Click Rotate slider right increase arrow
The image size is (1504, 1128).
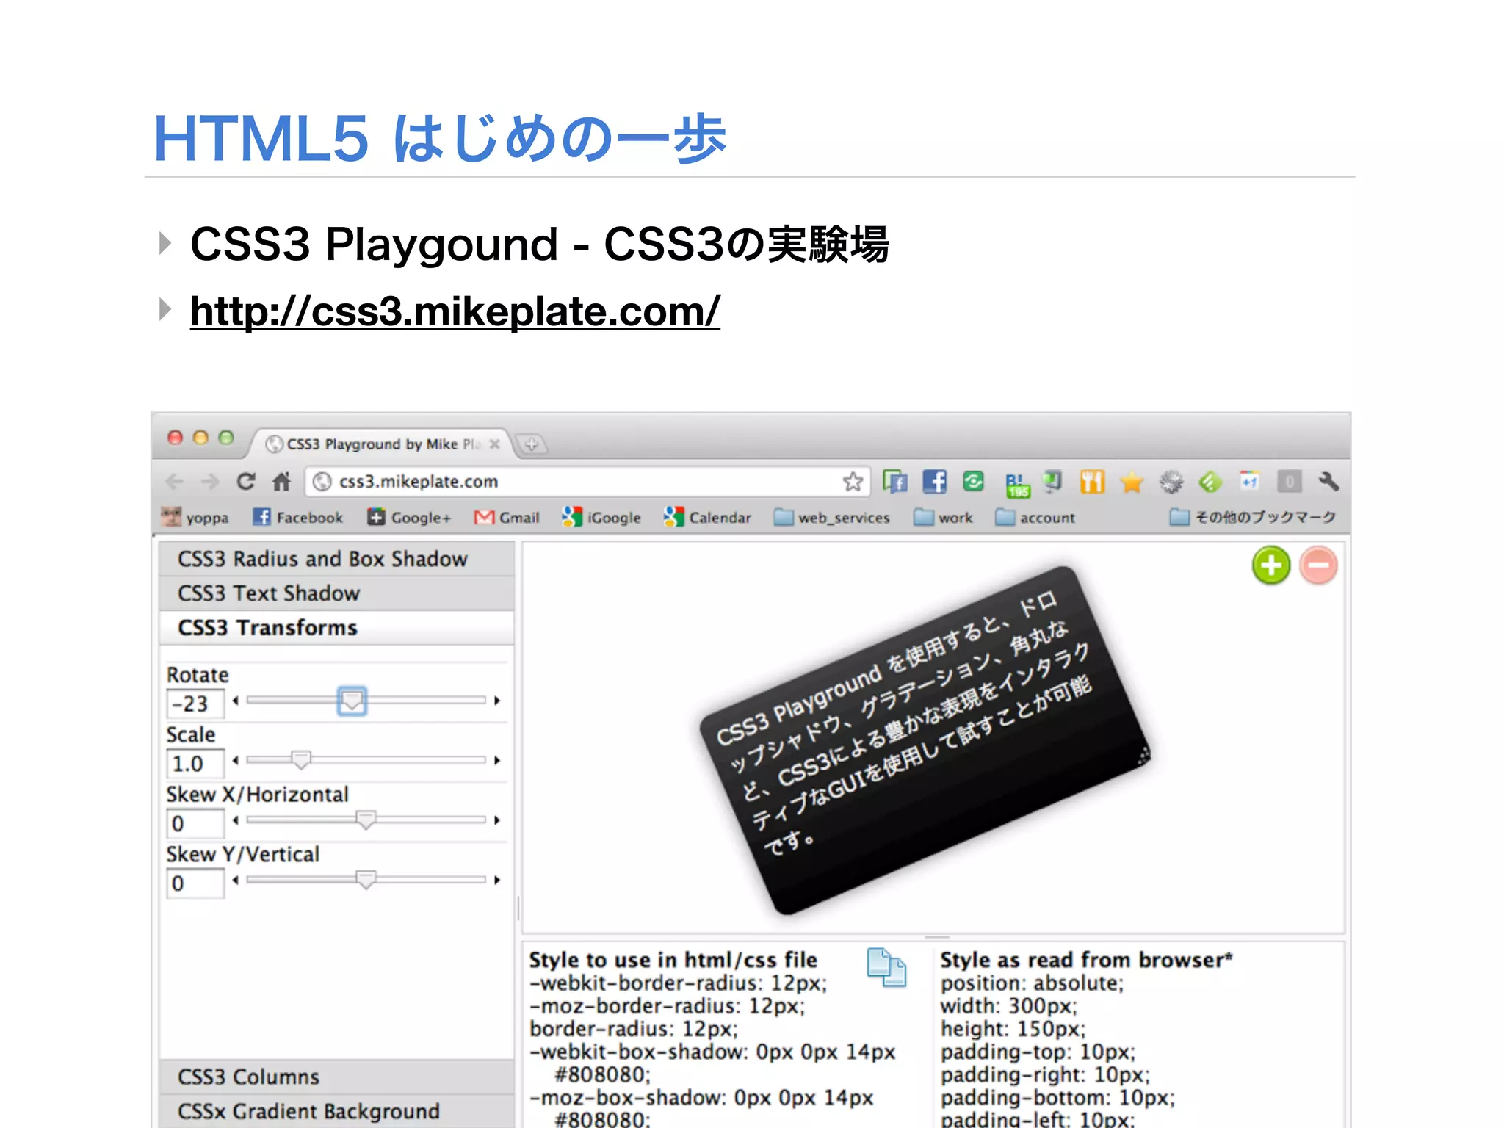[x=497, y=701]
